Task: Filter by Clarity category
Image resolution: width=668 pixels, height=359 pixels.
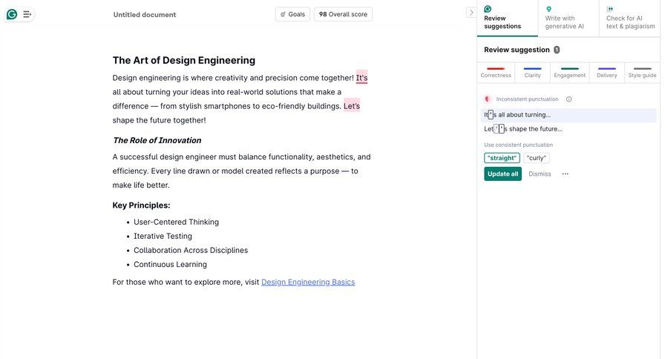Action: 532,73
